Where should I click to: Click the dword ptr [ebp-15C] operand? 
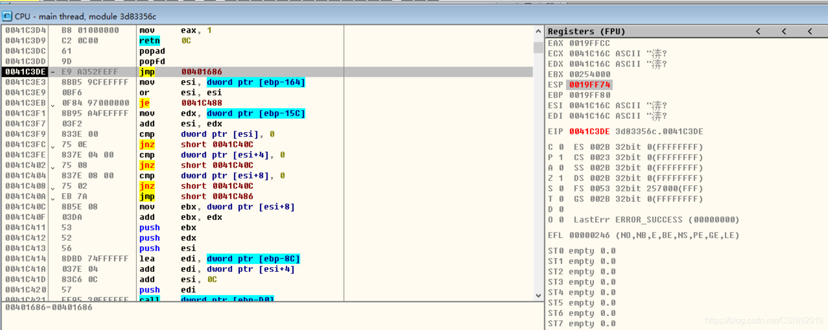(256, 113)
